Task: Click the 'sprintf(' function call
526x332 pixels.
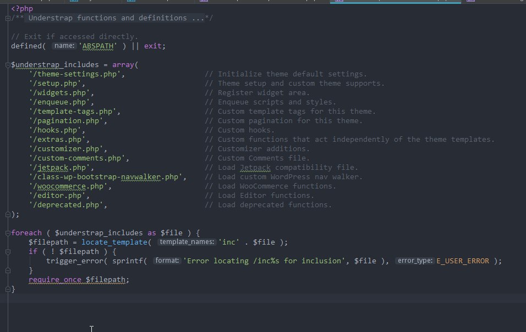Action: click(x=129, y=261)
